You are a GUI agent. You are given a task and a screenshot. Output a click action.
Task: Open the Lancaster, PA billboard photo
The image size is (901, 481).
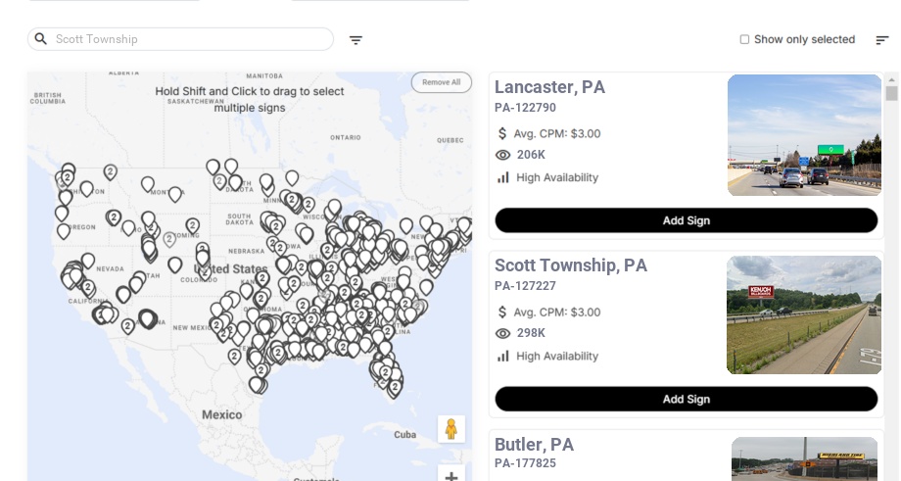pos(804,135)
